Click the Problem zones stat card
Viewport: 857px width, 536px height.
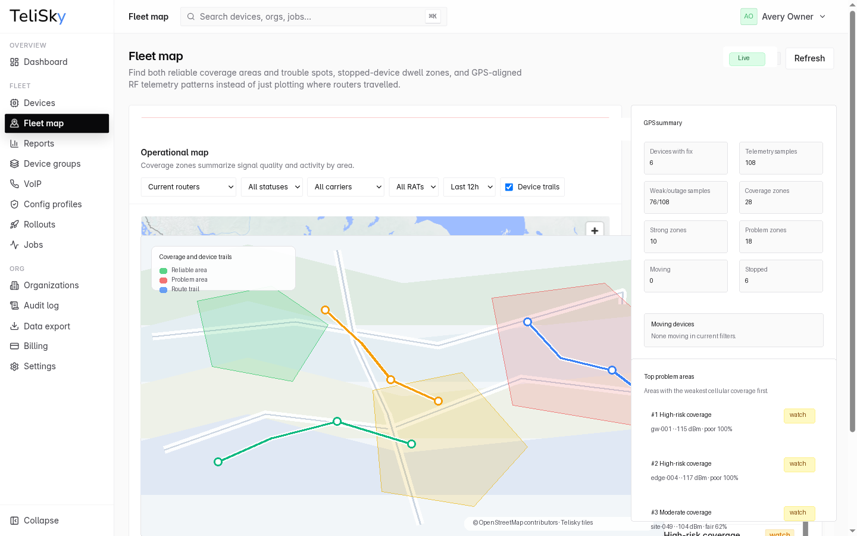781,236
